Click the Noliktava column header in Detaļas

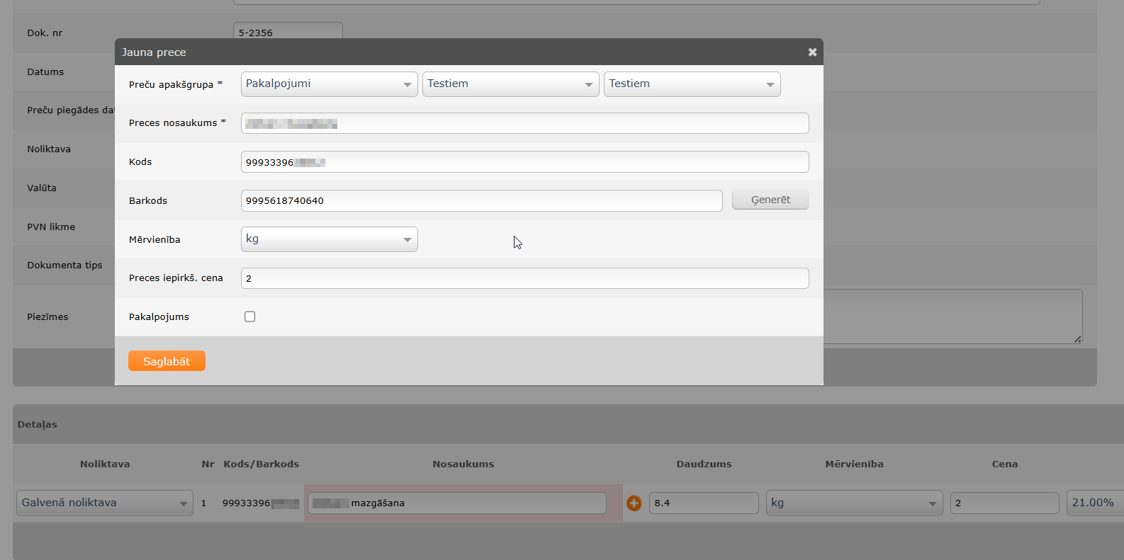click(105, 464)
